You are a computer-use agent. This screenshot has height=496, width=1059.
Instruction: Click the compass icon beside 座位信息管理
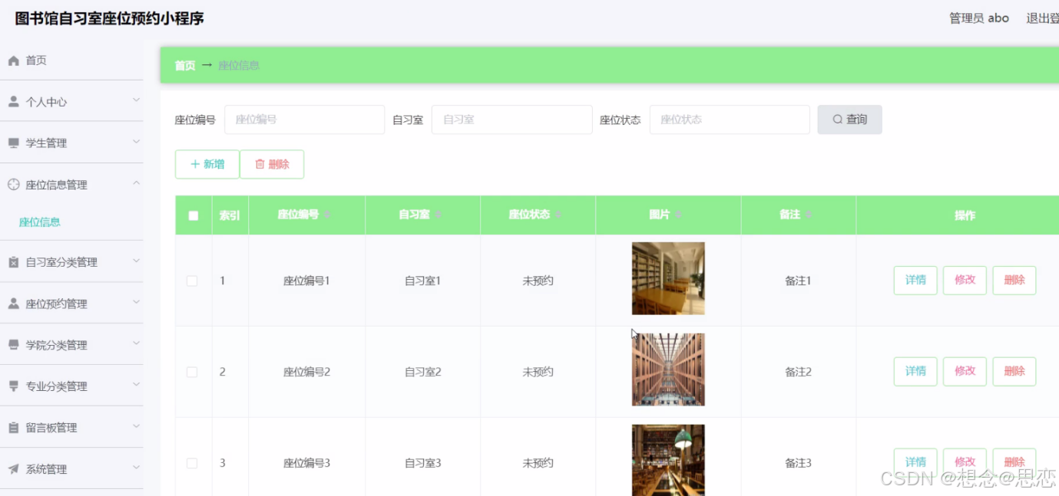coord(13,185)
